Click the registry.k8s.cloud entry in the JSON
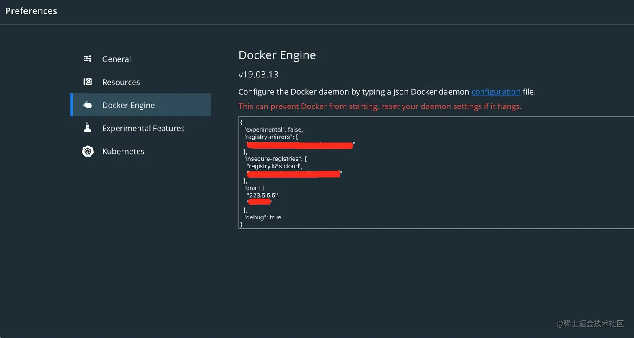The width and height of the screenshot is (634, 338). click(274, 166)
